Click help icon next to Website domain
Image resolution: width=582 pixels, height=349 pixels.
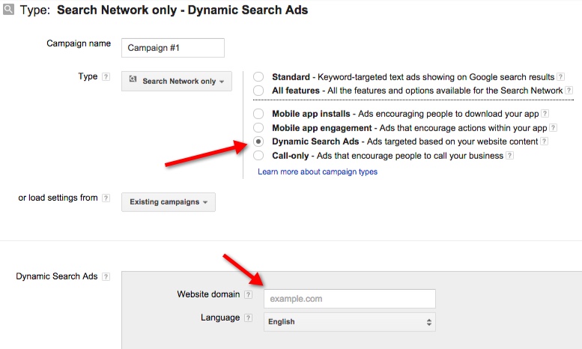[x=248, y=295]
